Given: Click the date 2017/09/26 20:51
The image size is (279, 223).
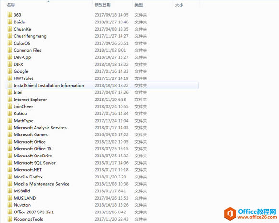Looking at the screenshot, I should coord(111,43).
